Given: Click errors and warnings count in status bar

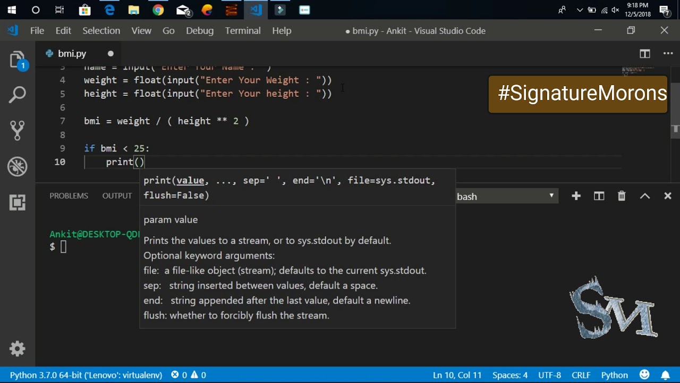Looking at the screenshot, I should pyautogui.click(x=189, y=375).
